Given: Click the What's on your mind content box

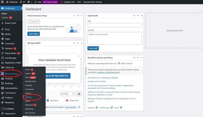Looking at the screenshot, I should pos(114,38).
